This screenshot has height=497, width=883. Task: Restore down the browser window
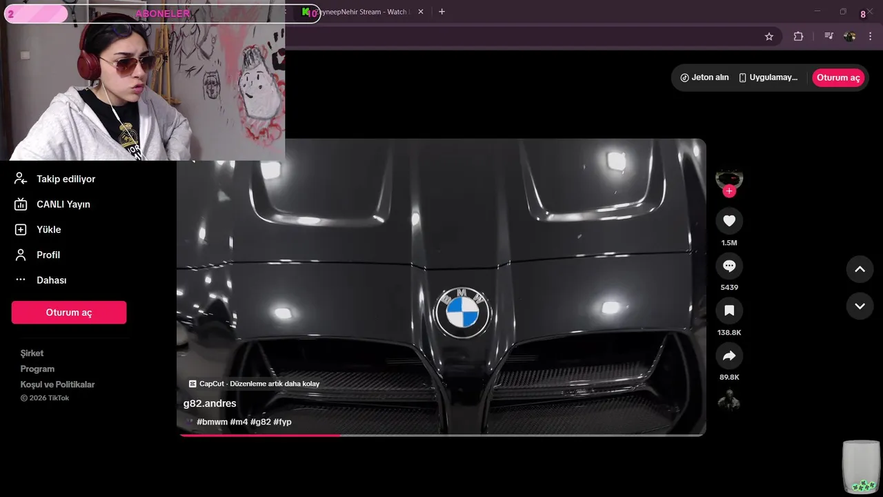[842, 11]
